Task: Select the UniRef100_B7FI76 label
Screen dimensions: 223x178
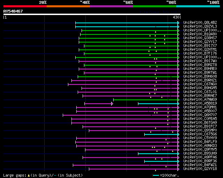Action: (x=200, y=54)
